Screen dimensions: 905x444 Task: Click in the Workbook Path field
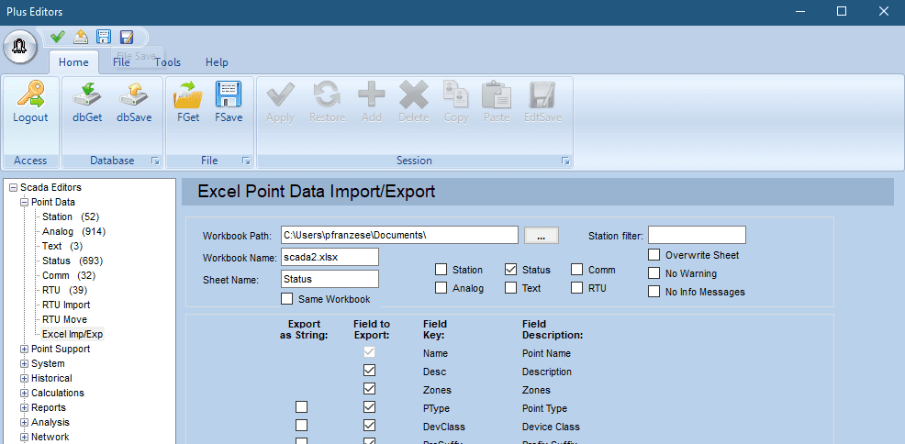(x=399, y=235)
